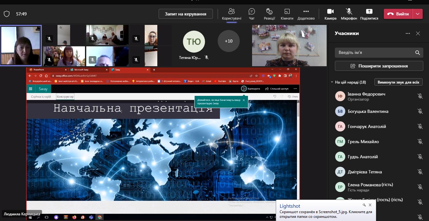Click the 'Запит на керування' button
This screenshot has height=221, width=429.
185,14
